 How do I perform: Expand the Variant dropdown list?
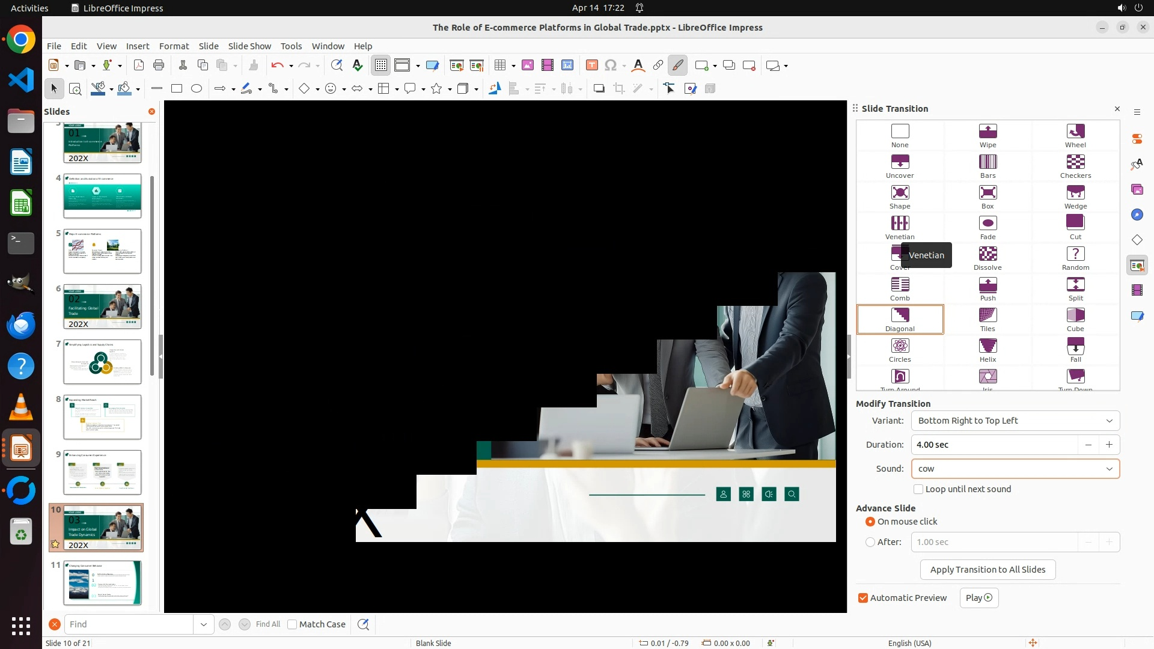[1109, 421]
